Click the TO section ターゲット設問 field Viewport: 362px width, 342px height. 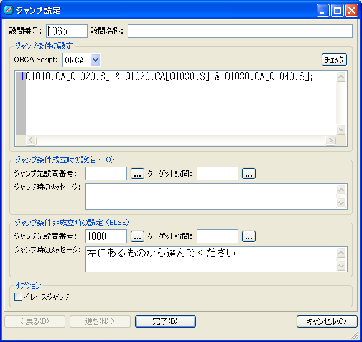(217, 173)
